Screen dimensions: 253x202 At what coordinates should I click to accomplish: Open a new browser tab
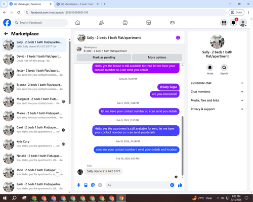point(105,4)
